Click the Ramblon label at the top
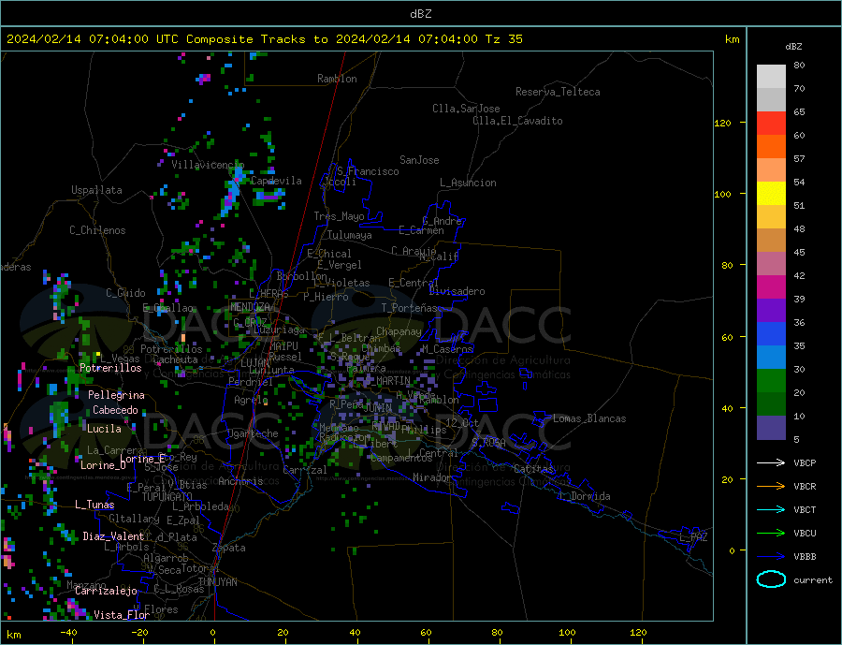The image size is (842, 645). click(x=337, y=79)
